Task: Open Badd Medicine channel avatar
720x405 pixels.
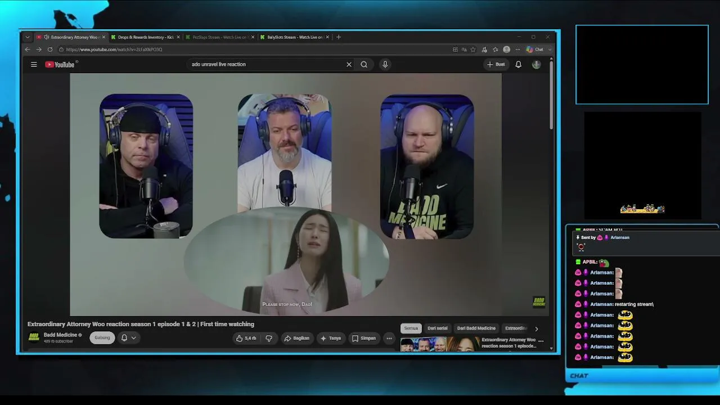Action: point(34,337)
